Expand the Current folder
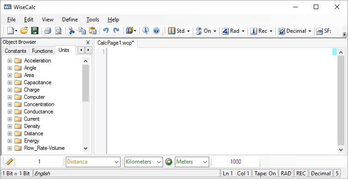The width and height of the screenshot is (348, 179). (10, 119)
